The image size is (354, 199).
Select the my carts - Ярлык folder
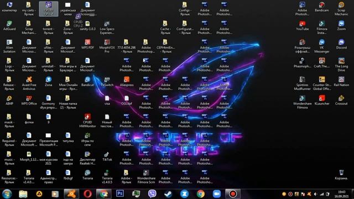pyautogui.click(x=29, y=9)
